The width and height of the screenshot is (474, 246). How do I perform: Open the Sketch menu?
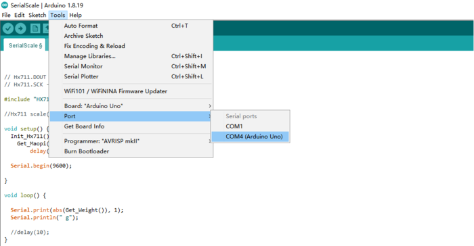pos(37,15)
